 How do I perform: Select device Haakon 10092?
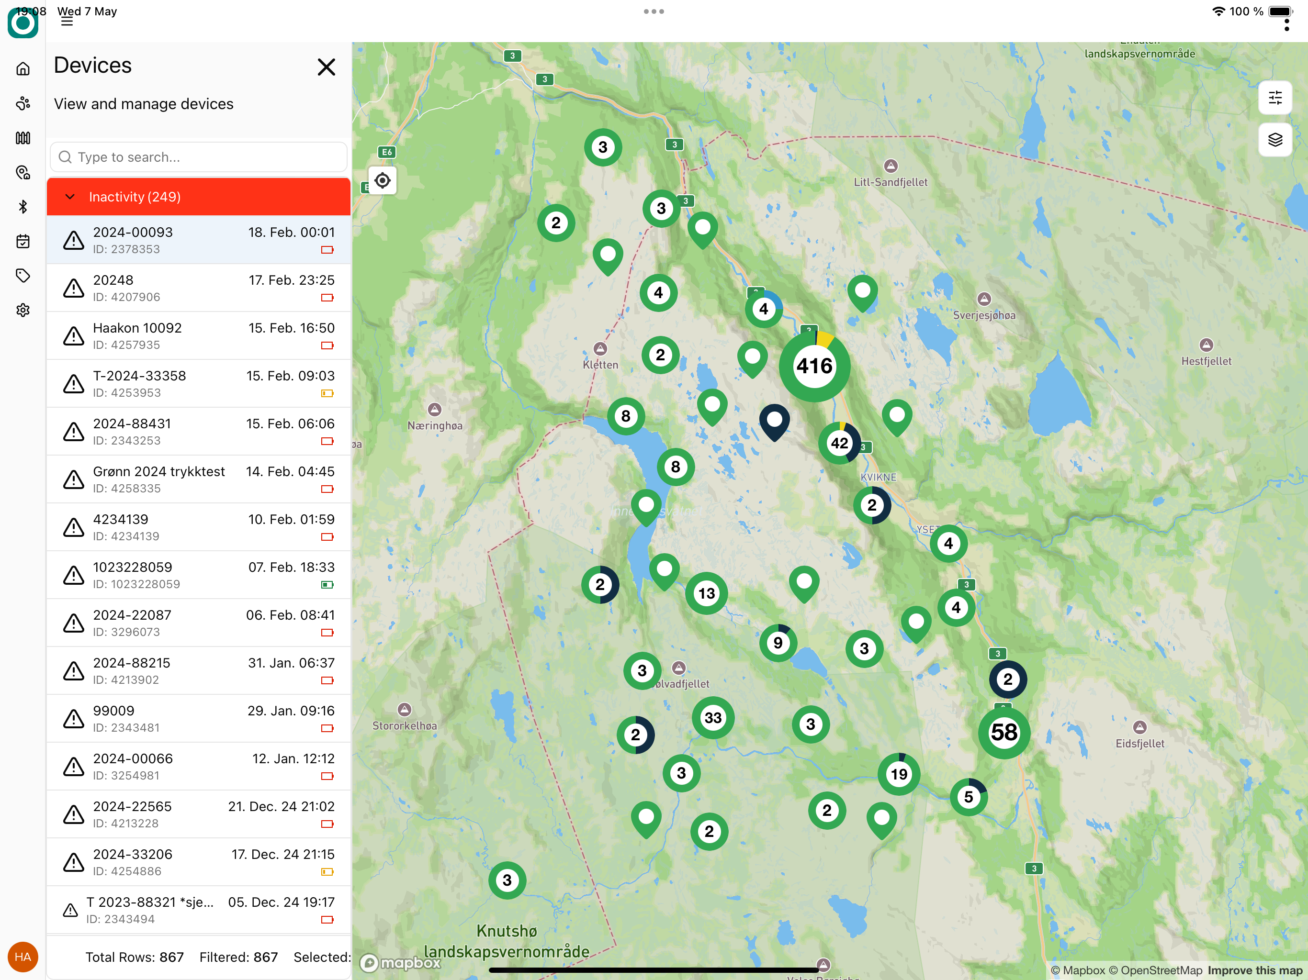pos(199,336)
